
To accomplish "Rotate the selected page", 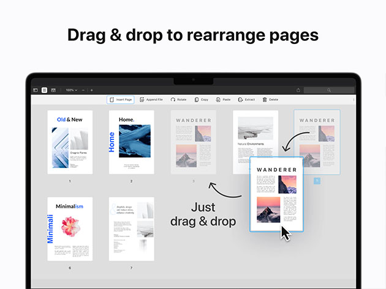I will (x=179, y=100).
